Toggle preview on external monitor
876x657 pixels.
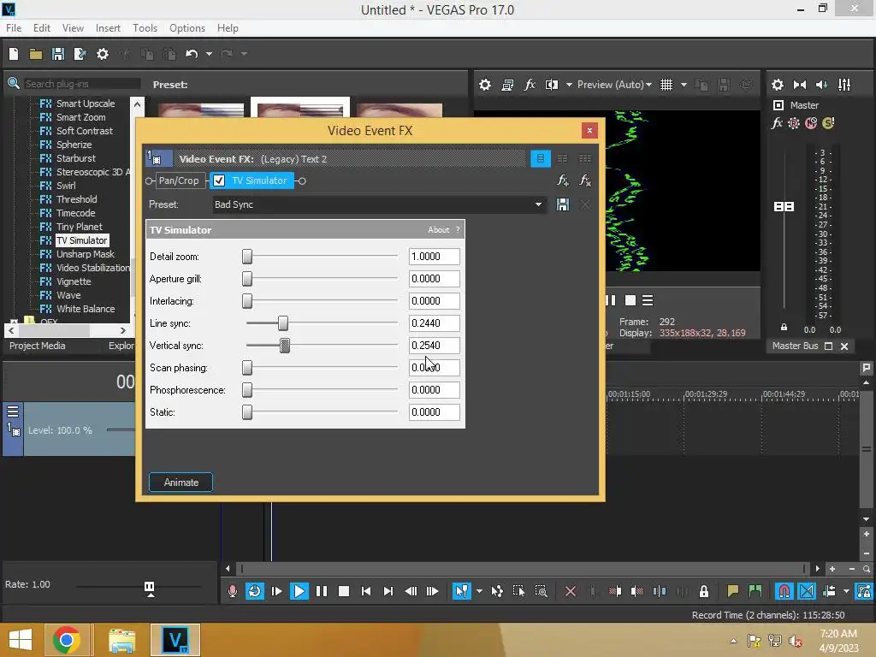tap(507, 85)
